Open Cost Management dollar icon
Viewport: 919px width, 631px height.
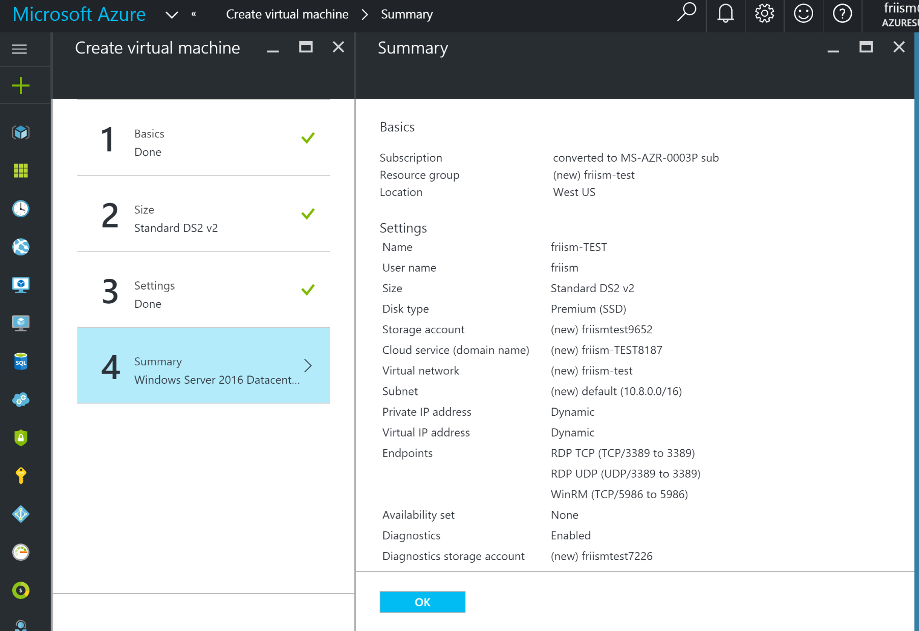coord(20,590)
